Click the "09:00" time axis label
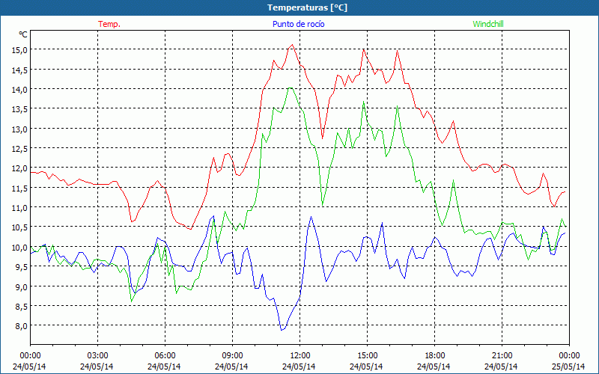The width and height of the screenshot is (599, 374). [x=232, y=356]
